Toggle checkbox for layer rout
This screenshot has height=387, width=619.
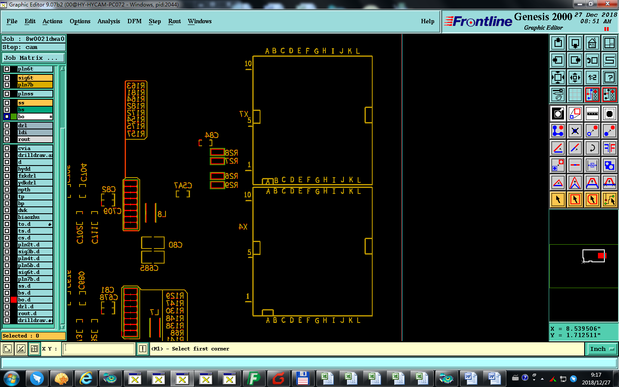click(7, 139)
